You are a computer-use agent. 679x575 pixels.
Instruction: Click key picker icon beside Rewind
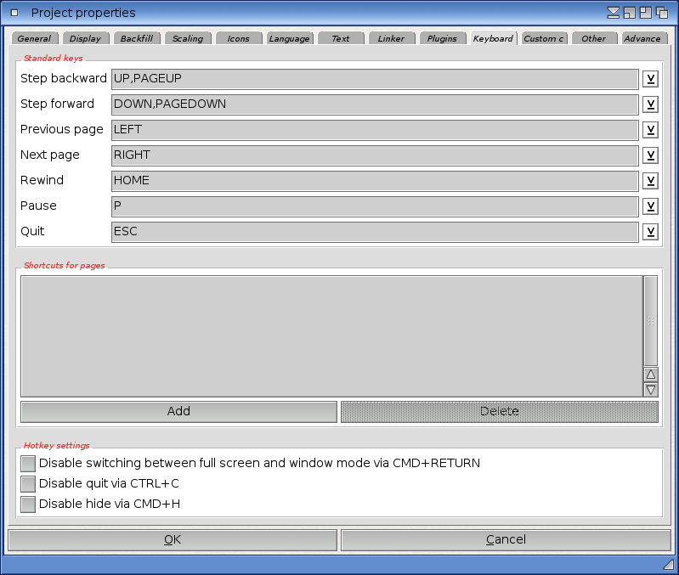point(650,181)
